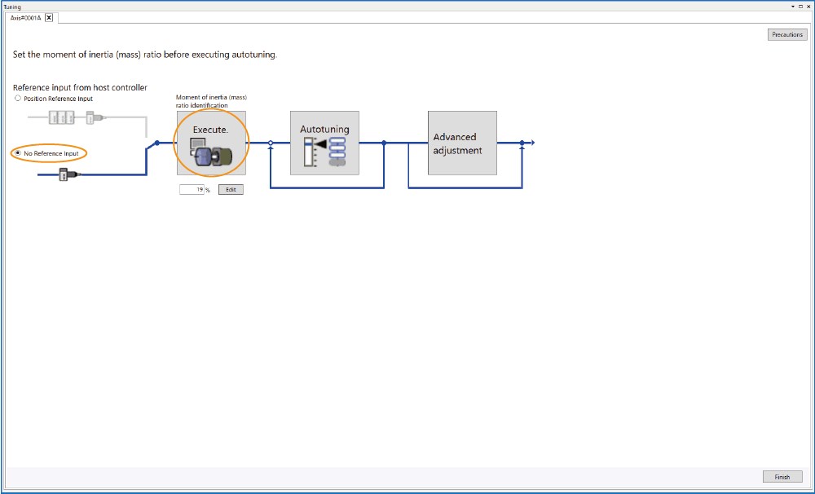The image size is (815, 494).
Task: Click Edit beside the inertia ratio
Action: [x=231, y=189]
